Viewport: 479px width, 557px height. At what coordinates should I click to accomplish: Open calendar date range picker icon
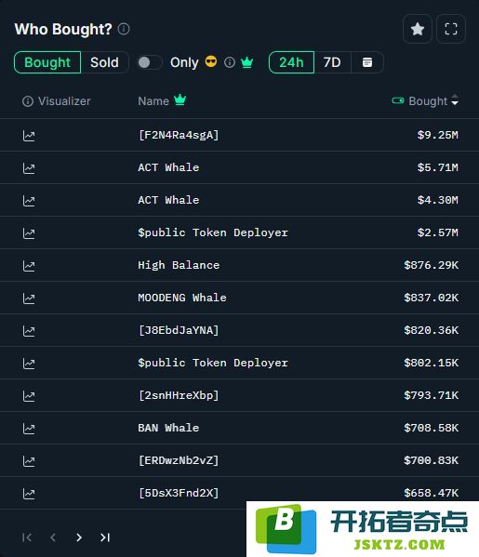tap(367, 62)
